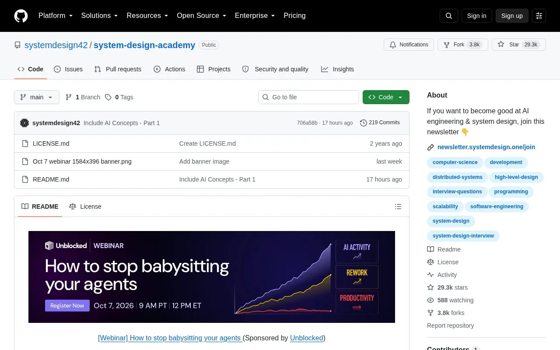The image size is (560, 350).
Task: Open newsletter.systemdesign.one/join link
Action: point(486,147)
